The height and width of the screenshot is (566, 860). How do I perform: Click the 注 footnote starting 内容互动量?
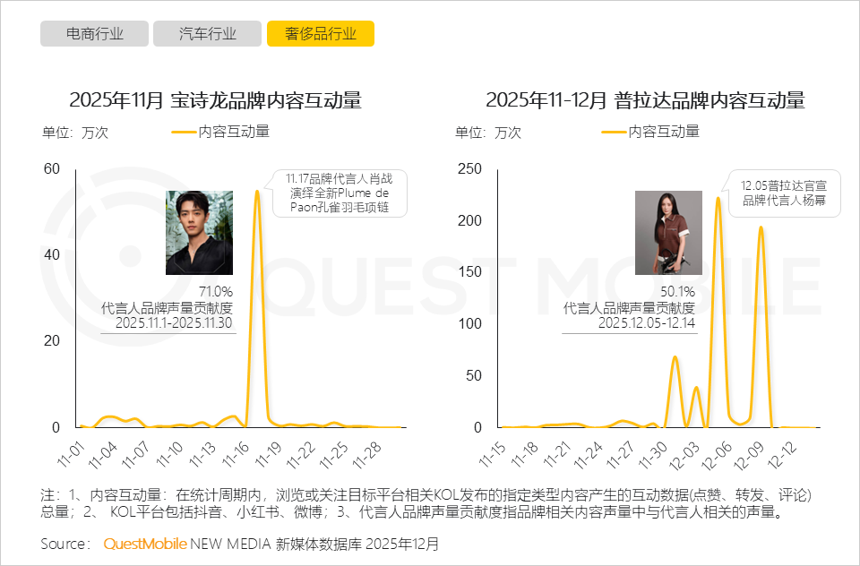coord(426,503)
